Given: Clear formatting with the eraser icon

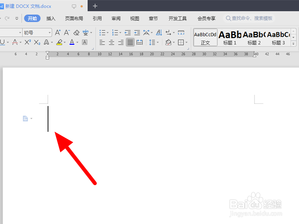Looking at the screenshot, I should point(77,32).
